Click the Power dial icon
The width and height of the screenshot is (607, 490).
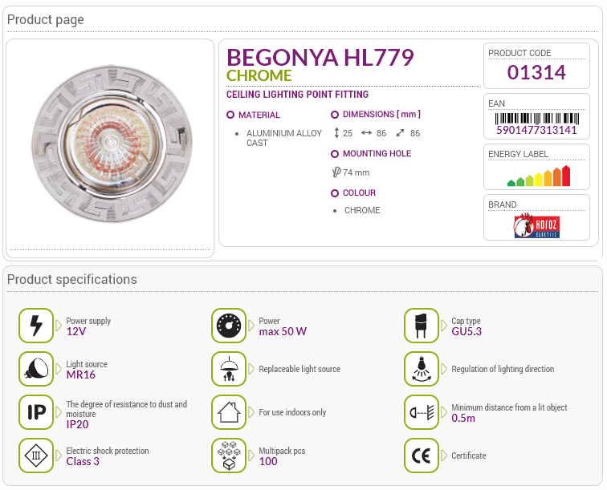coord(229,326)
